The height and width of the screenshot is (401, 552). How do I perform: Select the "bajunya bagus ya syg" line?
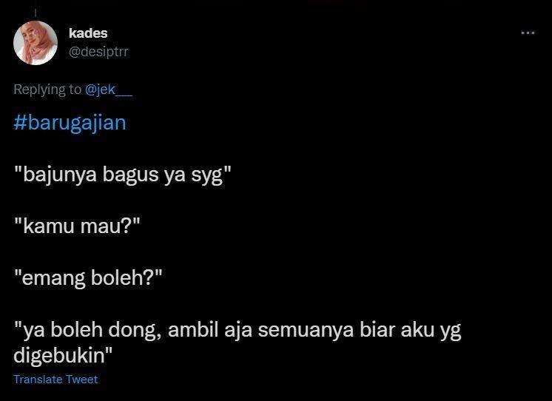[123, 175]
